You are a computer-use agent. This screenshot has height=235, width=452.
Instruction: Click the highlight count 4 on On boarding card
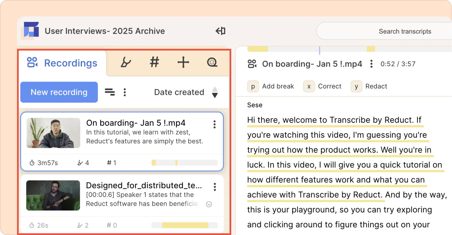(x=83, y=163)
